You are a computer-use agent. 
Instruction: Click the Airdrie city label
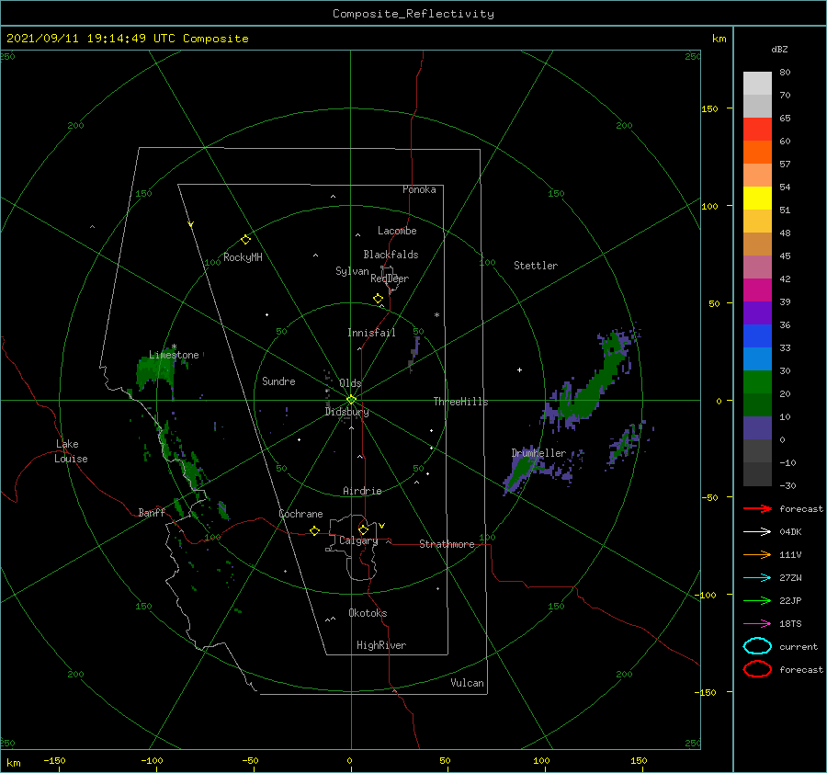[362, 491]
